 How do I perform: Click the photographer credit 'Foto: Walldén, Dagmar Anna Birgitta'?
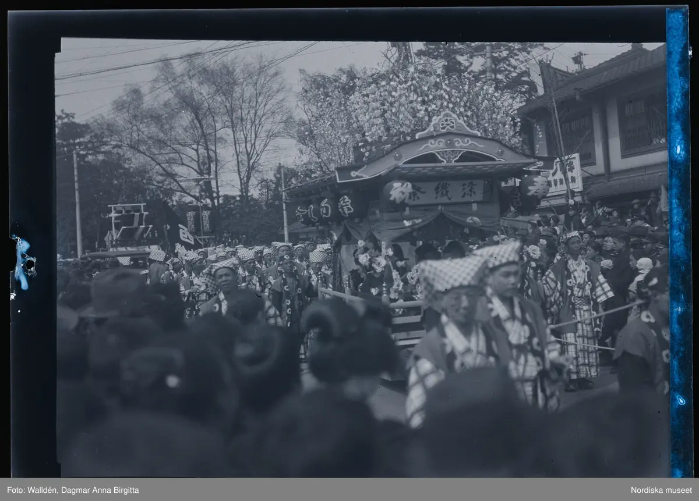click(73, 490)
